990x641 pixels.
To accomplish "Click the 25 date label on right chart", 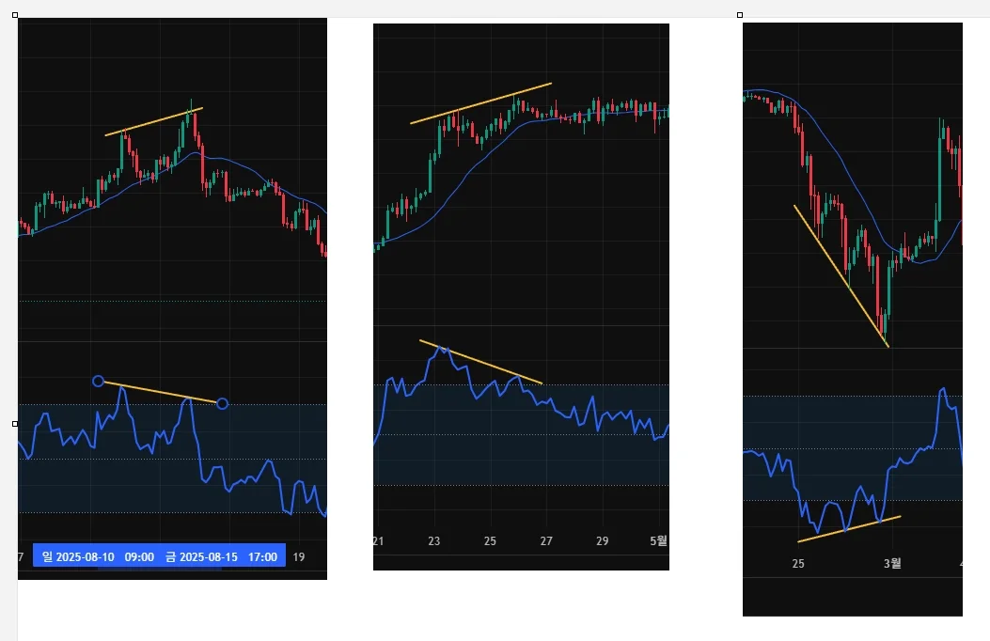I will pos(798,564).
